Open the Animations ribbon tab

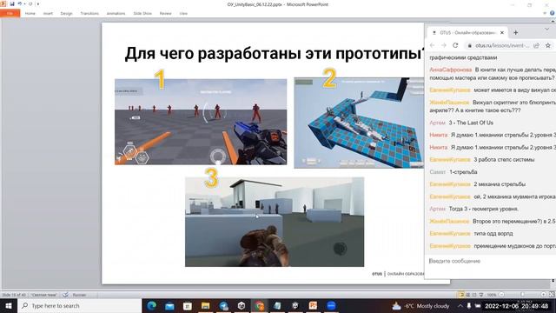116,14
